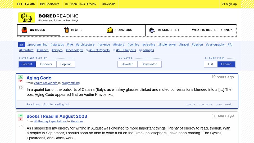Open Vadim Kravcenko blog link
Image resolution: width=254 pixels, height=143 pixels.
[x=46, y=83]
